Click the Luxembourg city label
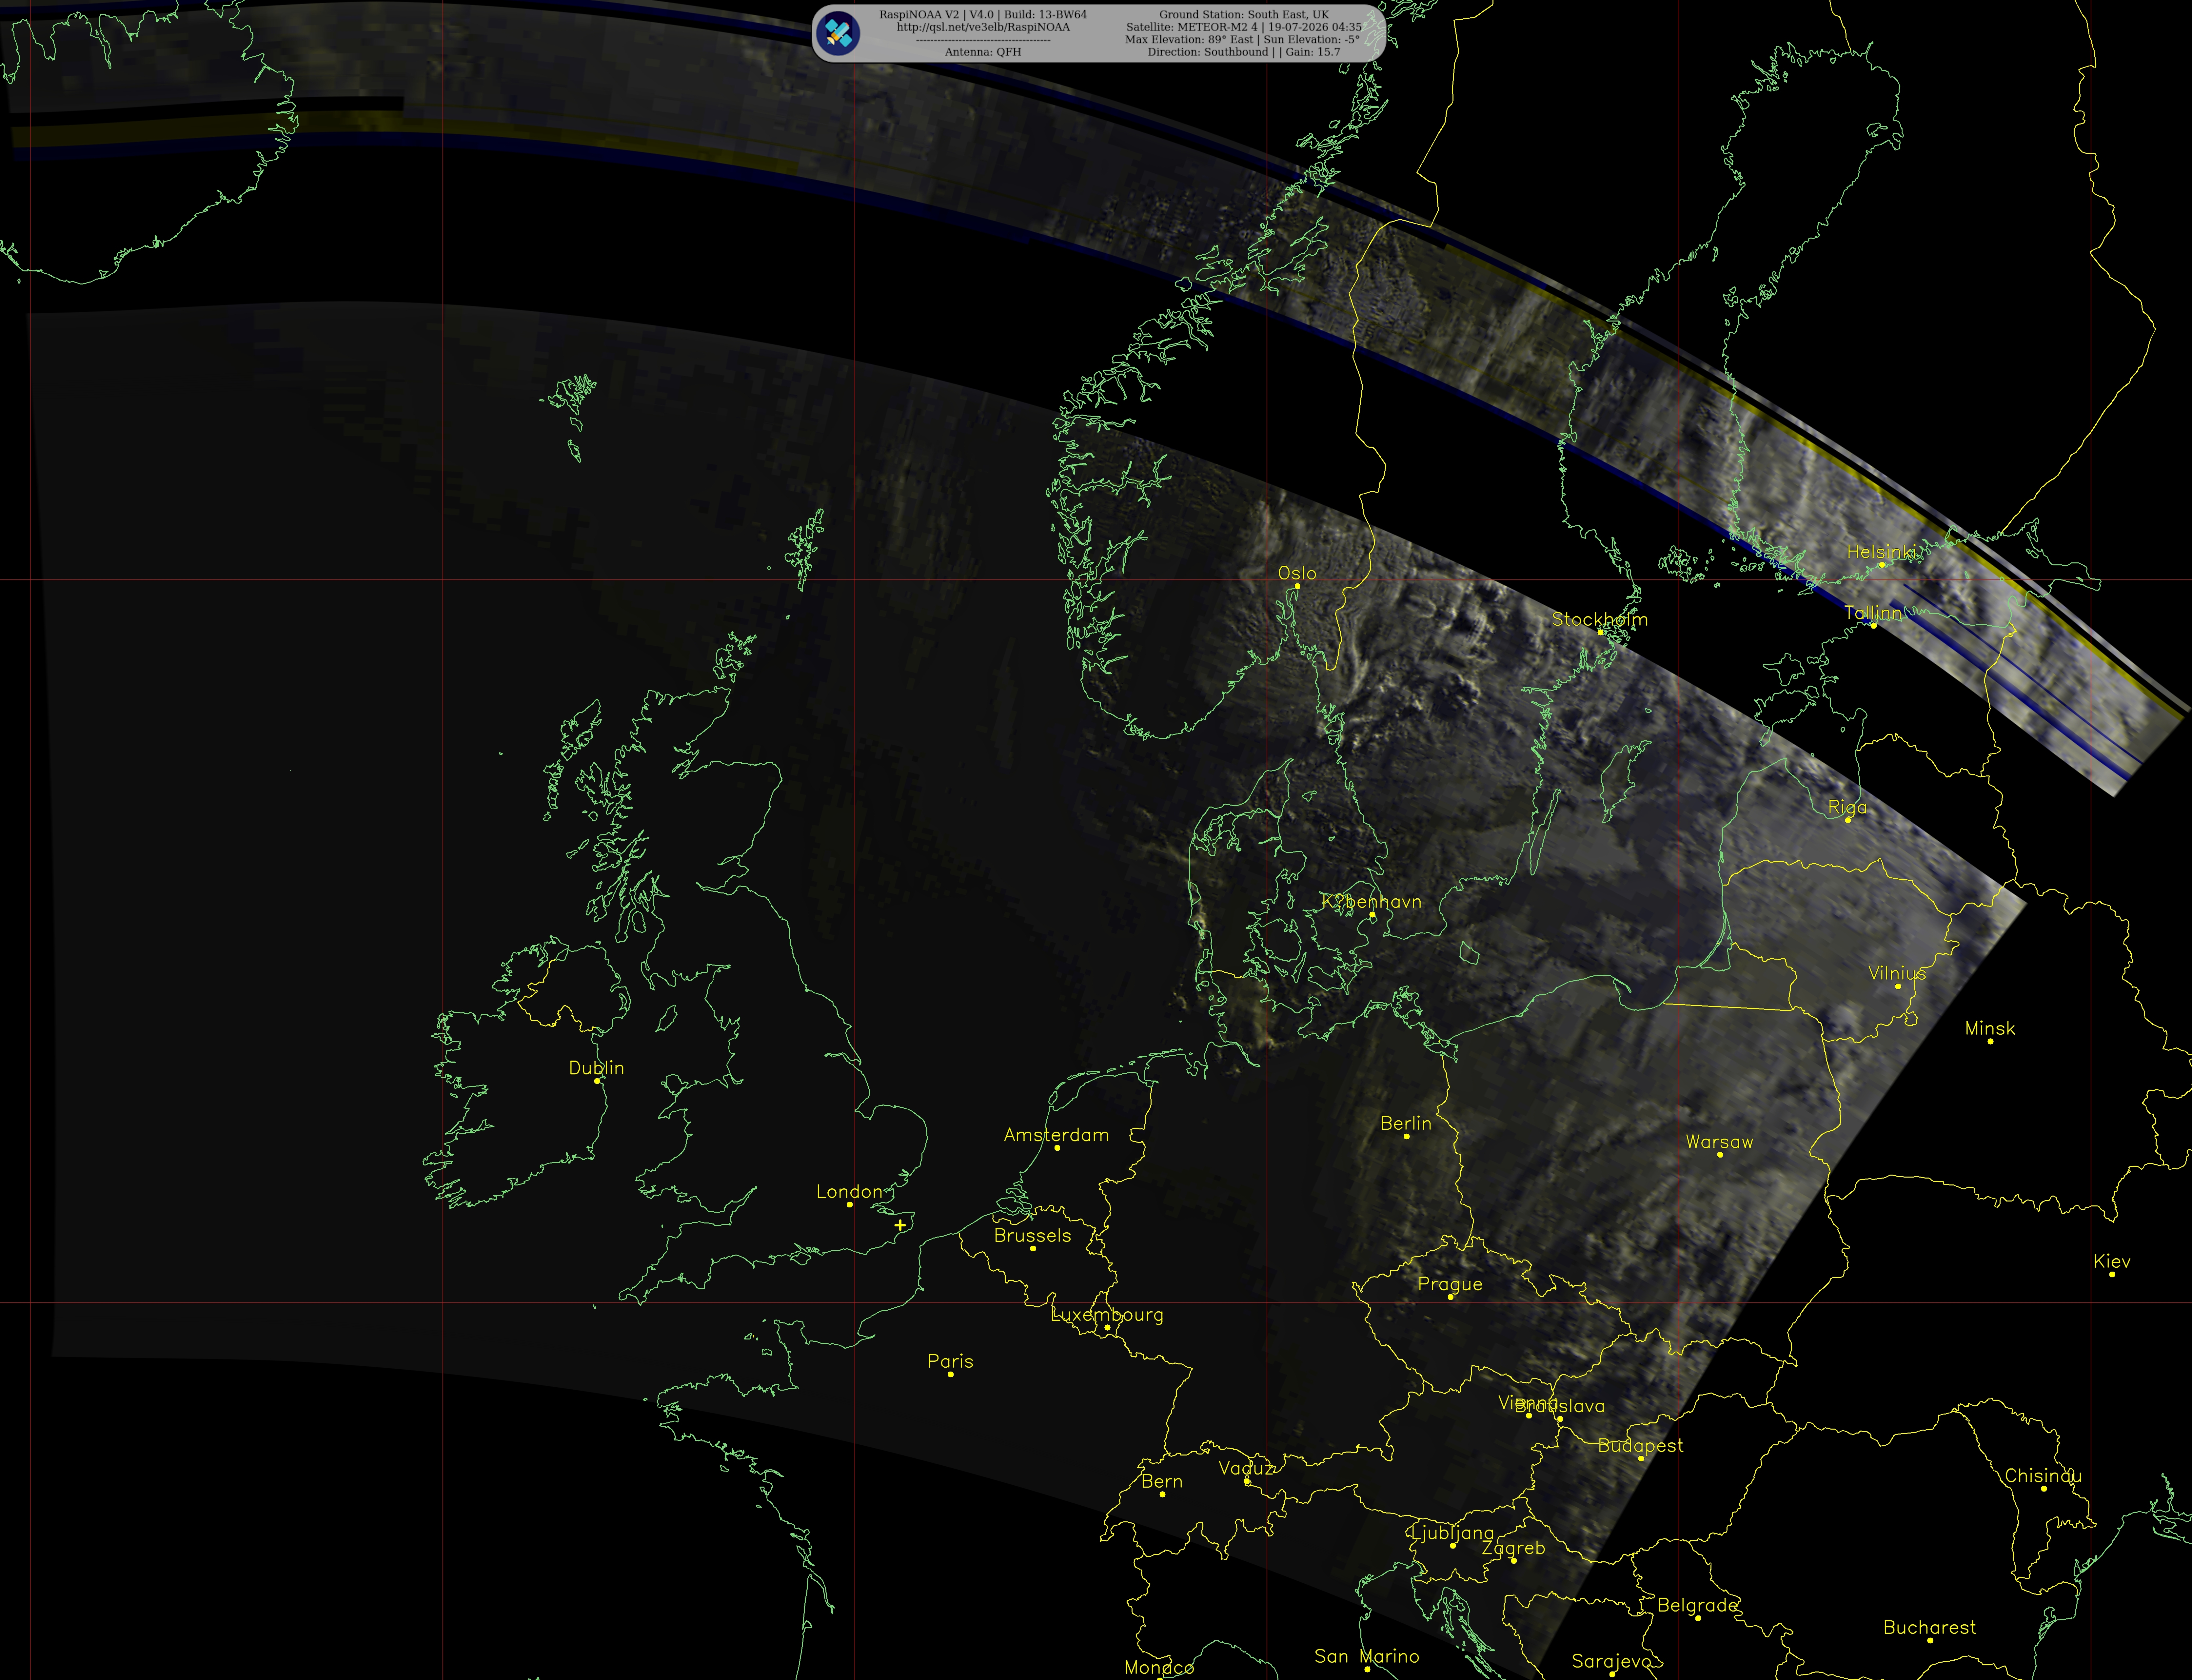2192x1680 pixels. 1107,1315
